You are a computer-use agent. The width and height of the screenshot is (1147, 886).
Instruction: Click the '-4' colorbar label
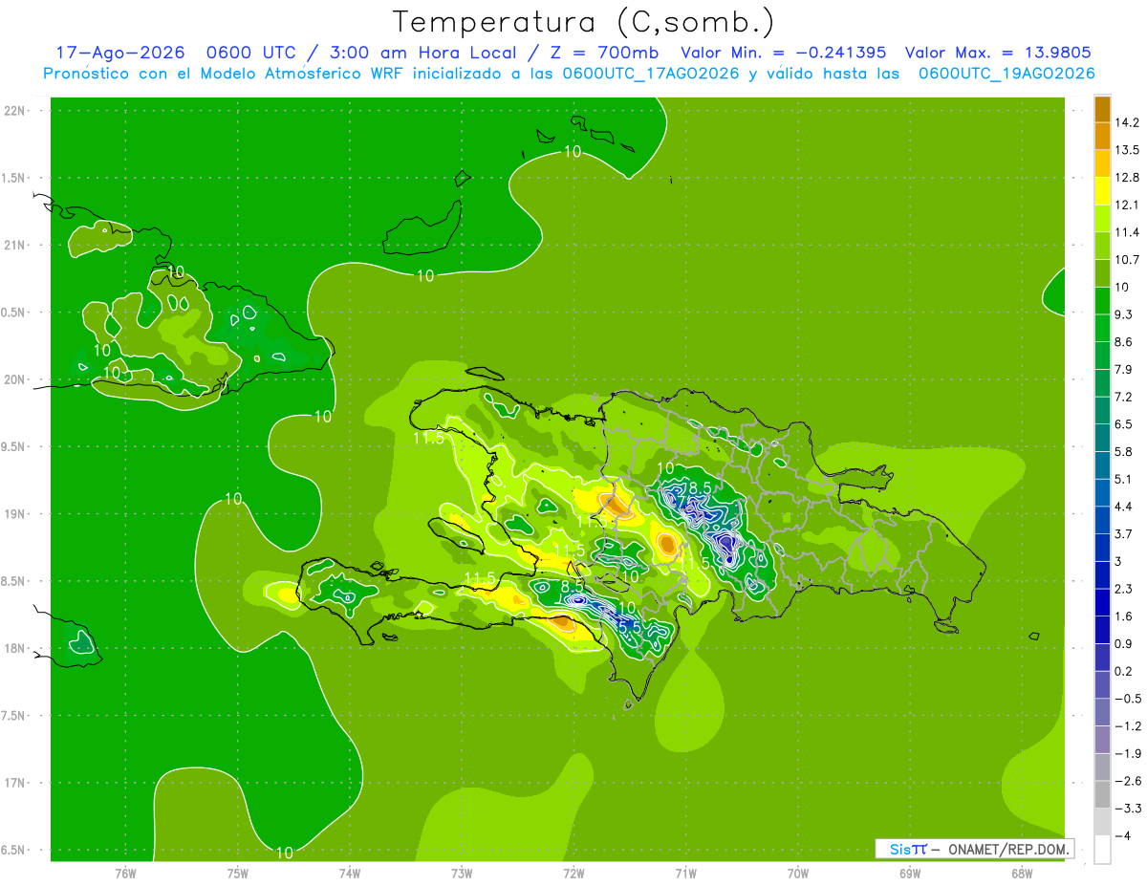point(1123,835)
